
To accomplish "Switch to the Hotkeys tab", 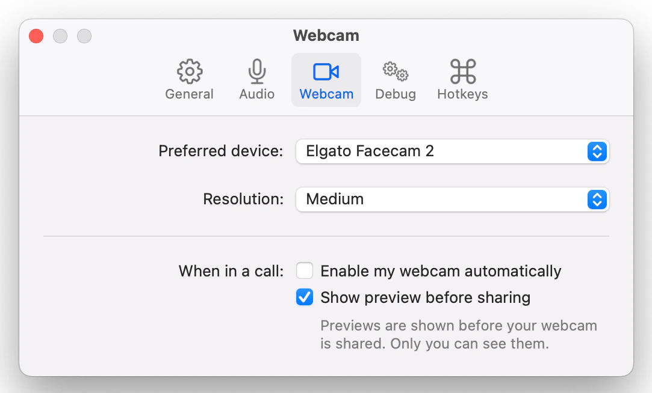I will pos(462,79).
